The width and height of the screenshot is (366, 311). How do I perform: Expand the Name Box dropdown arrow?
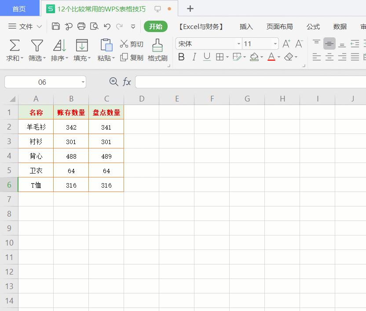[83, 82]
